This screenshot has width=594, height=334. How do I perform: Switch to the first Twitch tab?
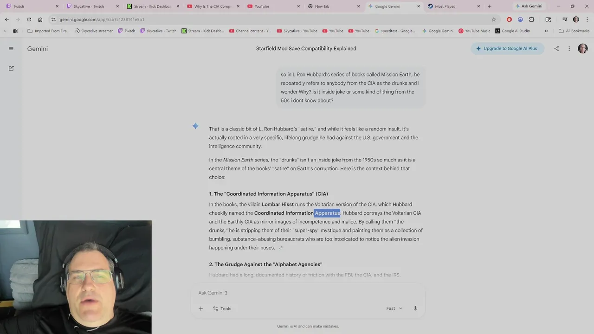[32, 6]
